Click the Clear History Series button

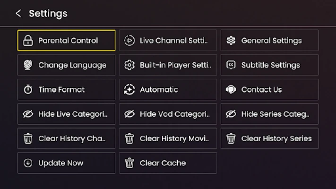(x=270, y=138)
